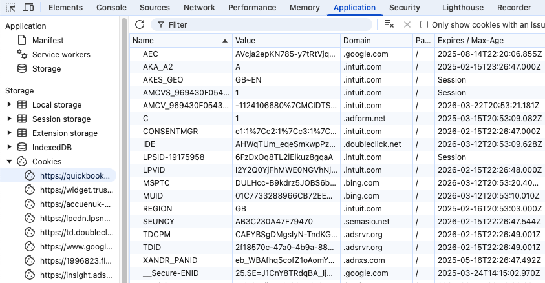Click the IndexedDB database icon
Viewport: 545px width, 283px height.
pyautogui.click(x=22, y=147)
